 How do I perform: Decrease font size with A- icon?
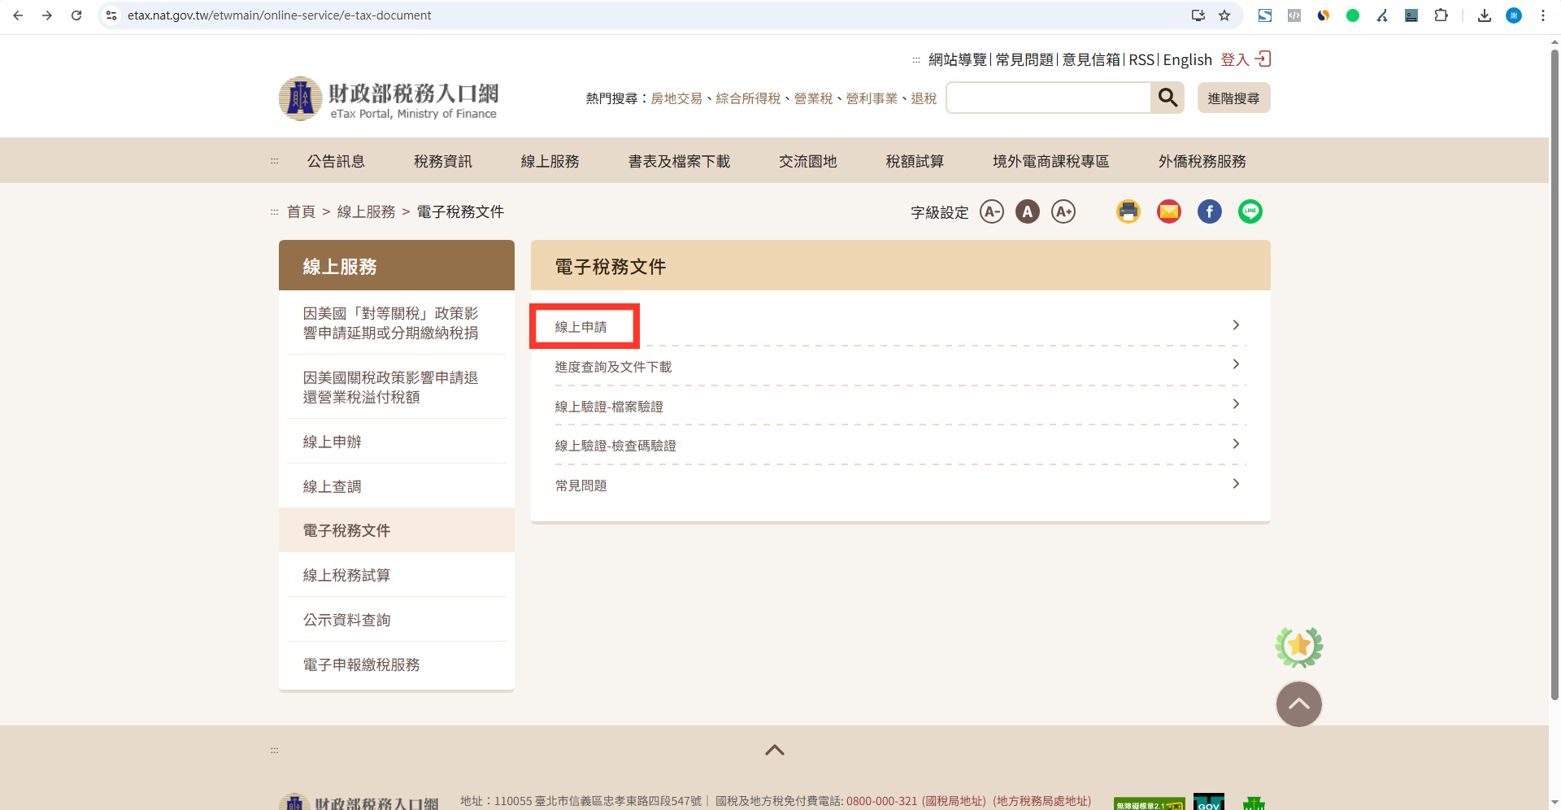[x=991, y=212]
